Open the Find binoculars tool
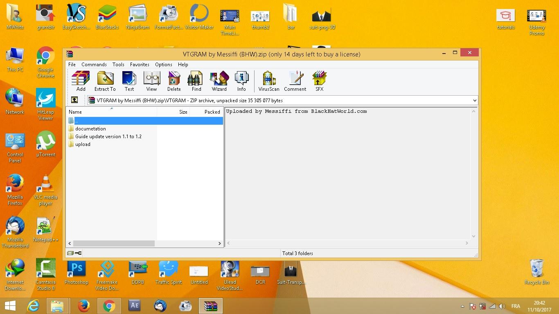This screenshot has height=314, width=559. point(196,81)
